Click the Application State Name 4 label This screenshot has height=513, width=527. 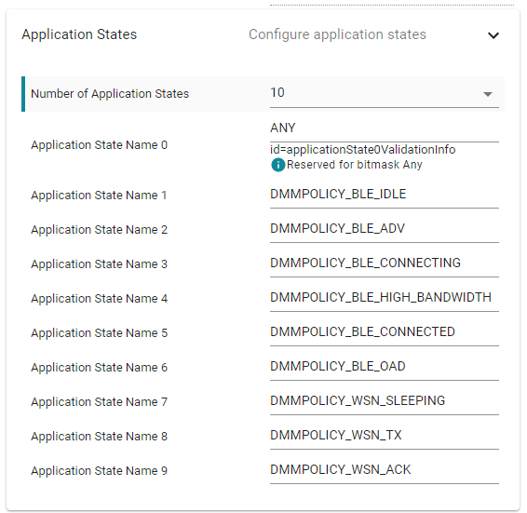click(x=99, y=299)
